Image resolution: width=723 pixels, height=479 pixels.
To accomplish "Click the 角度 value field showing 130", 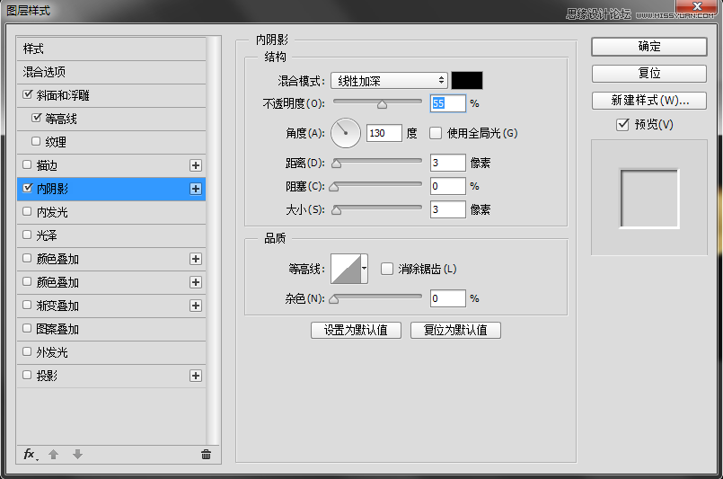I will (x=384, y=133).
